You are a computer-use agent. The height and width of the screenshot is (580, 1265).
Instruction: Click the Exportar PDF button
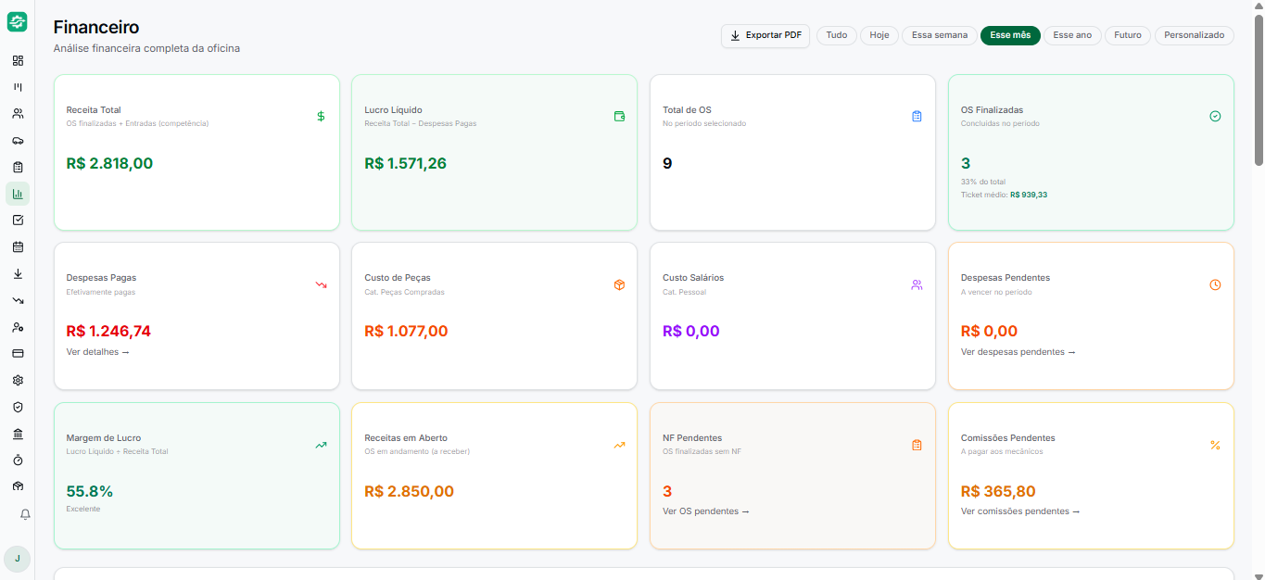[x=765, y=35]
